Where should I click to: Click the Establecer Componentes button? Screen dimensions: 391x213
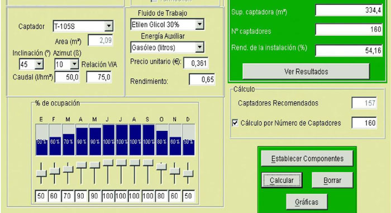[307, 158]
